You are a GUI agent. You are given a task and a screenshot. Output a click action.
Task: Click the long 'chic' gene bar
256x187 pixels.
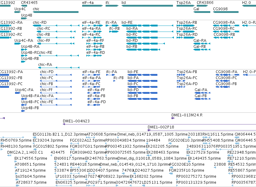tap(56, 12)
